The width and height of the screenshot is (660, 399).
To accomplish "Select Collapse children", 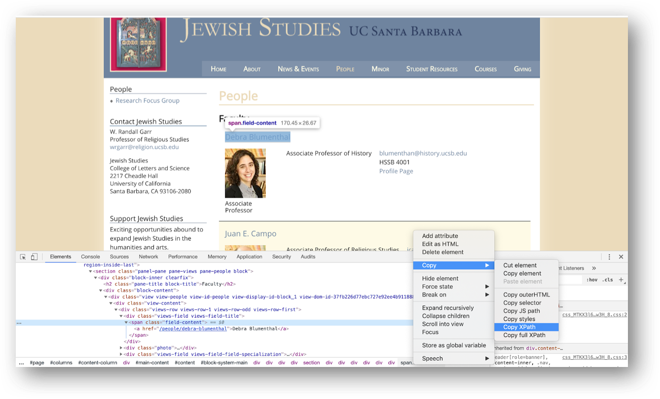I will point(453,316).
